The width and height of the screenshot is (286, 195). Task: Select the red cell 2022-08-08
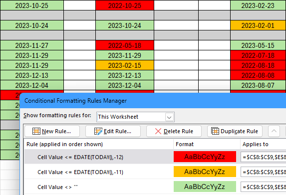[258, 75]
